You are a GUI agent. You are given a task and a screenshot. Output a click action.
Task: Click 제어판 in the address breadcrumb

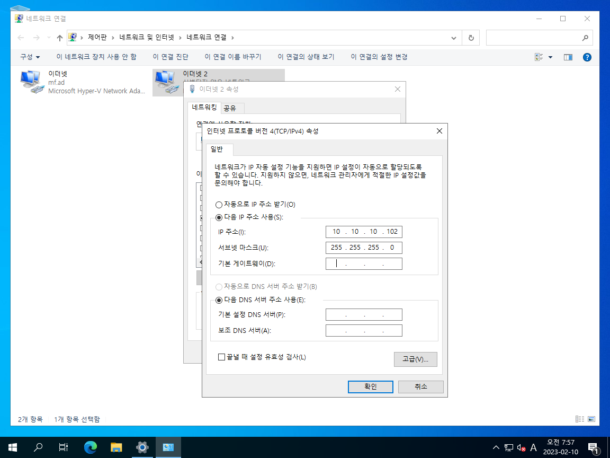click(x=97, y=38)
